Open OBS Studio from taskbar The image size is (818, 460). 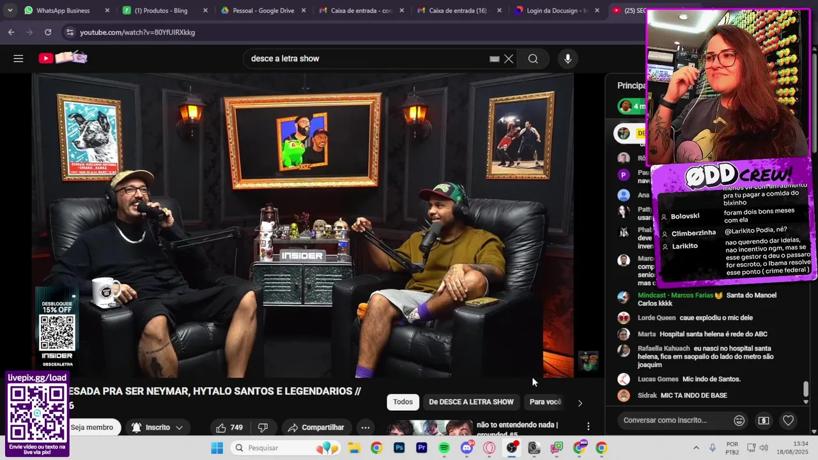click(x=512, y=448)
